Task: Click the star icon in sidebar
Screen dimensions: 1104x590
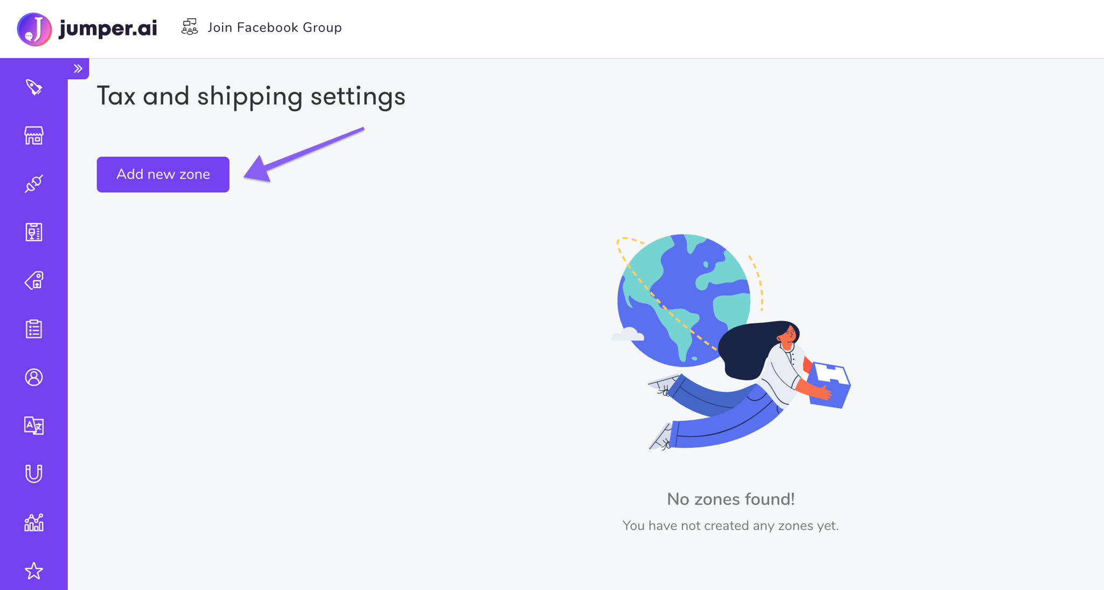Action: pyautogui.click(x=33, y=571)
